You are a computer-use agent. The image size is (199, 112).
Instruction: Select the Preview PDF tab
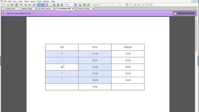point(65,9)
